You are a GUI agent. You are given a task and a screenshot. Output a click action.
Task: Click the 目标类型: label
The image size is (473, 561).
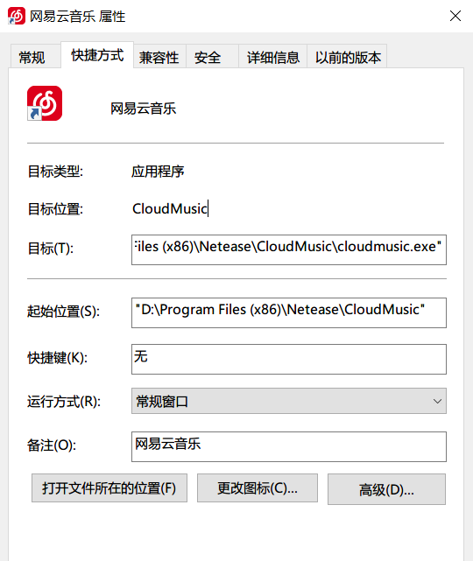[55, 172]
